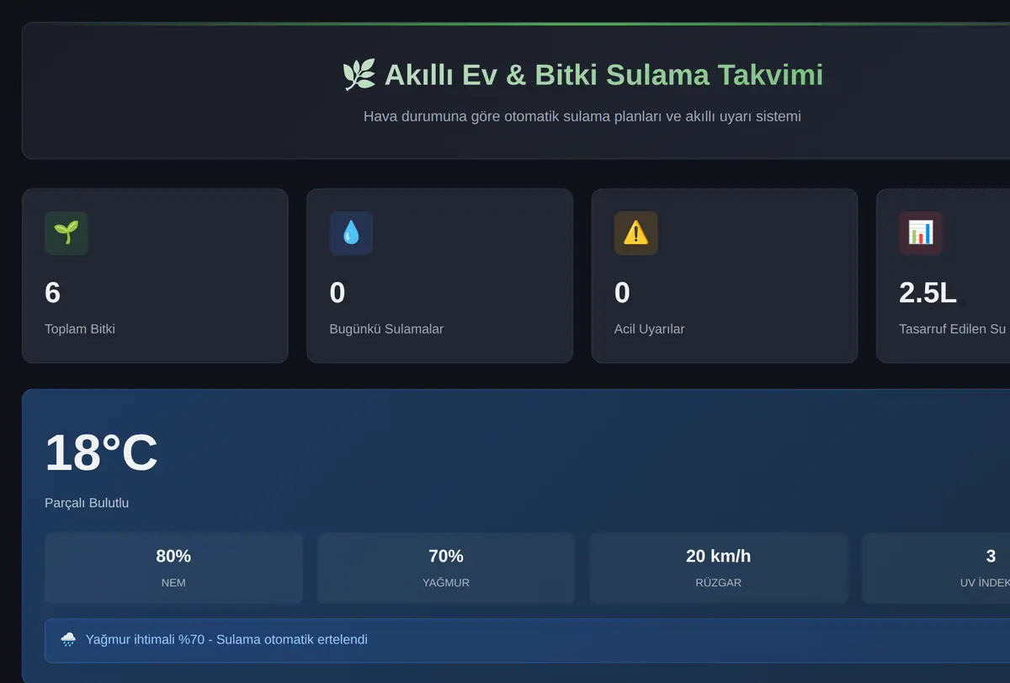Click the Acil Uyarılar label
The width and height of the screenshot is (1010, 683).
click(x=650, y=329)
